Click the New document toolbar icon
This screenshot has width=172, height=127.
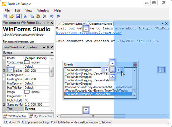pyautogui.click(x=5, y=16)
